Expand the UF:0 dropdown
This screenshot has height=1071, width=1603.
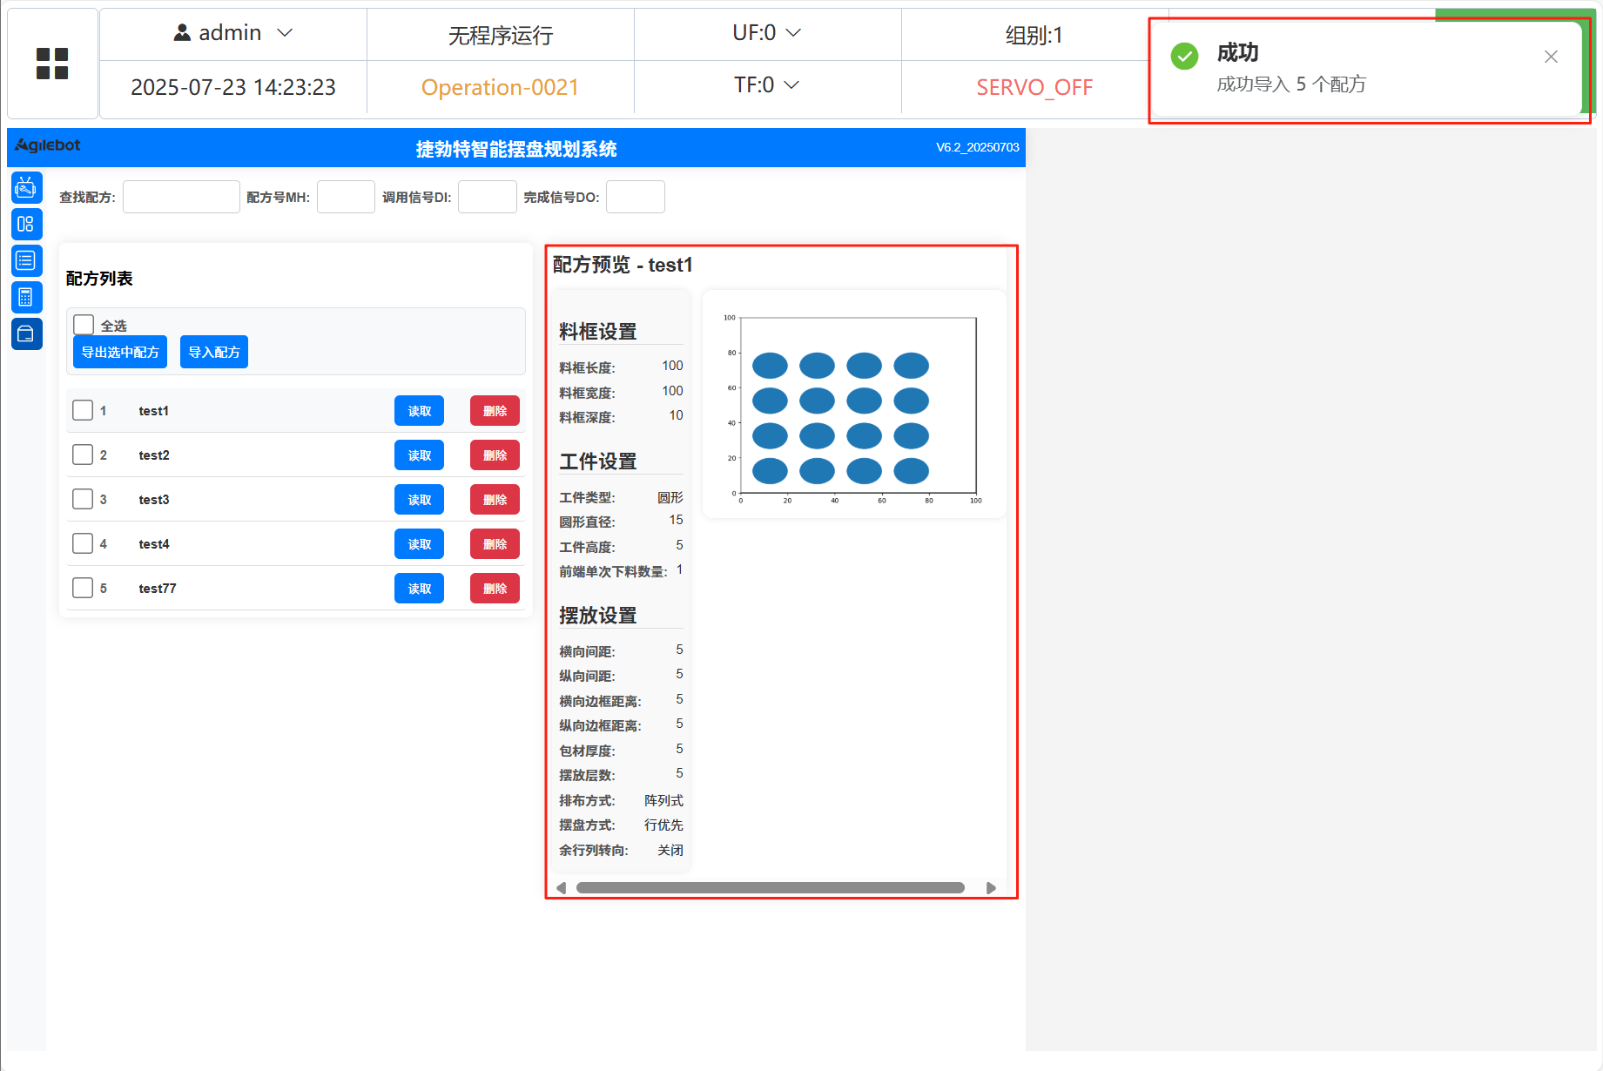[x=766, y=33]
